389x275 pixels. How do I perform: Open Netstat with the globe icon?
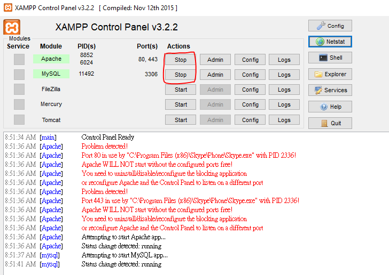click(330, 42)
